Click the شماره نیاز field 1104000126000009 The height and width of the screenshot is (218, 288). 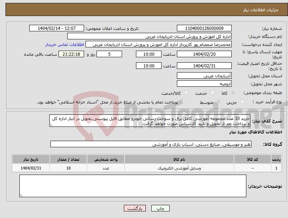(x=204, y=28)
